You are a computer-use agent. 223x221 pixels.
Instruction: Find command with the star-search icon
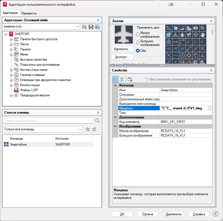coord(88,129)
